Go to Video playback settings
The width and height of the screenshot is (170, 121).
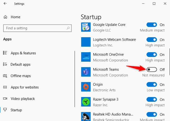pyautogui.click(x=22, y=99)
